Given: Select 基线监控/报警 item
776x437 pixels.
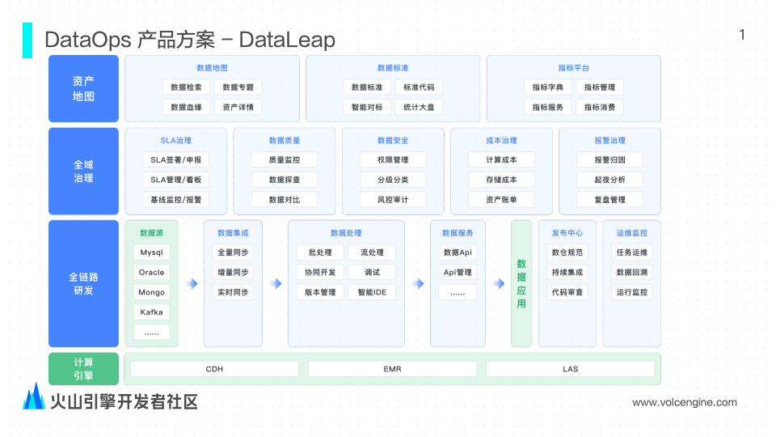Looking at the screenshot, I should pos(175,200).
